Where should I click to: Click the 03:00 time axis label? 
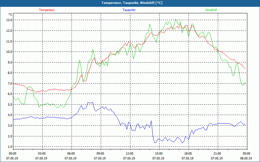pos(42,154)
